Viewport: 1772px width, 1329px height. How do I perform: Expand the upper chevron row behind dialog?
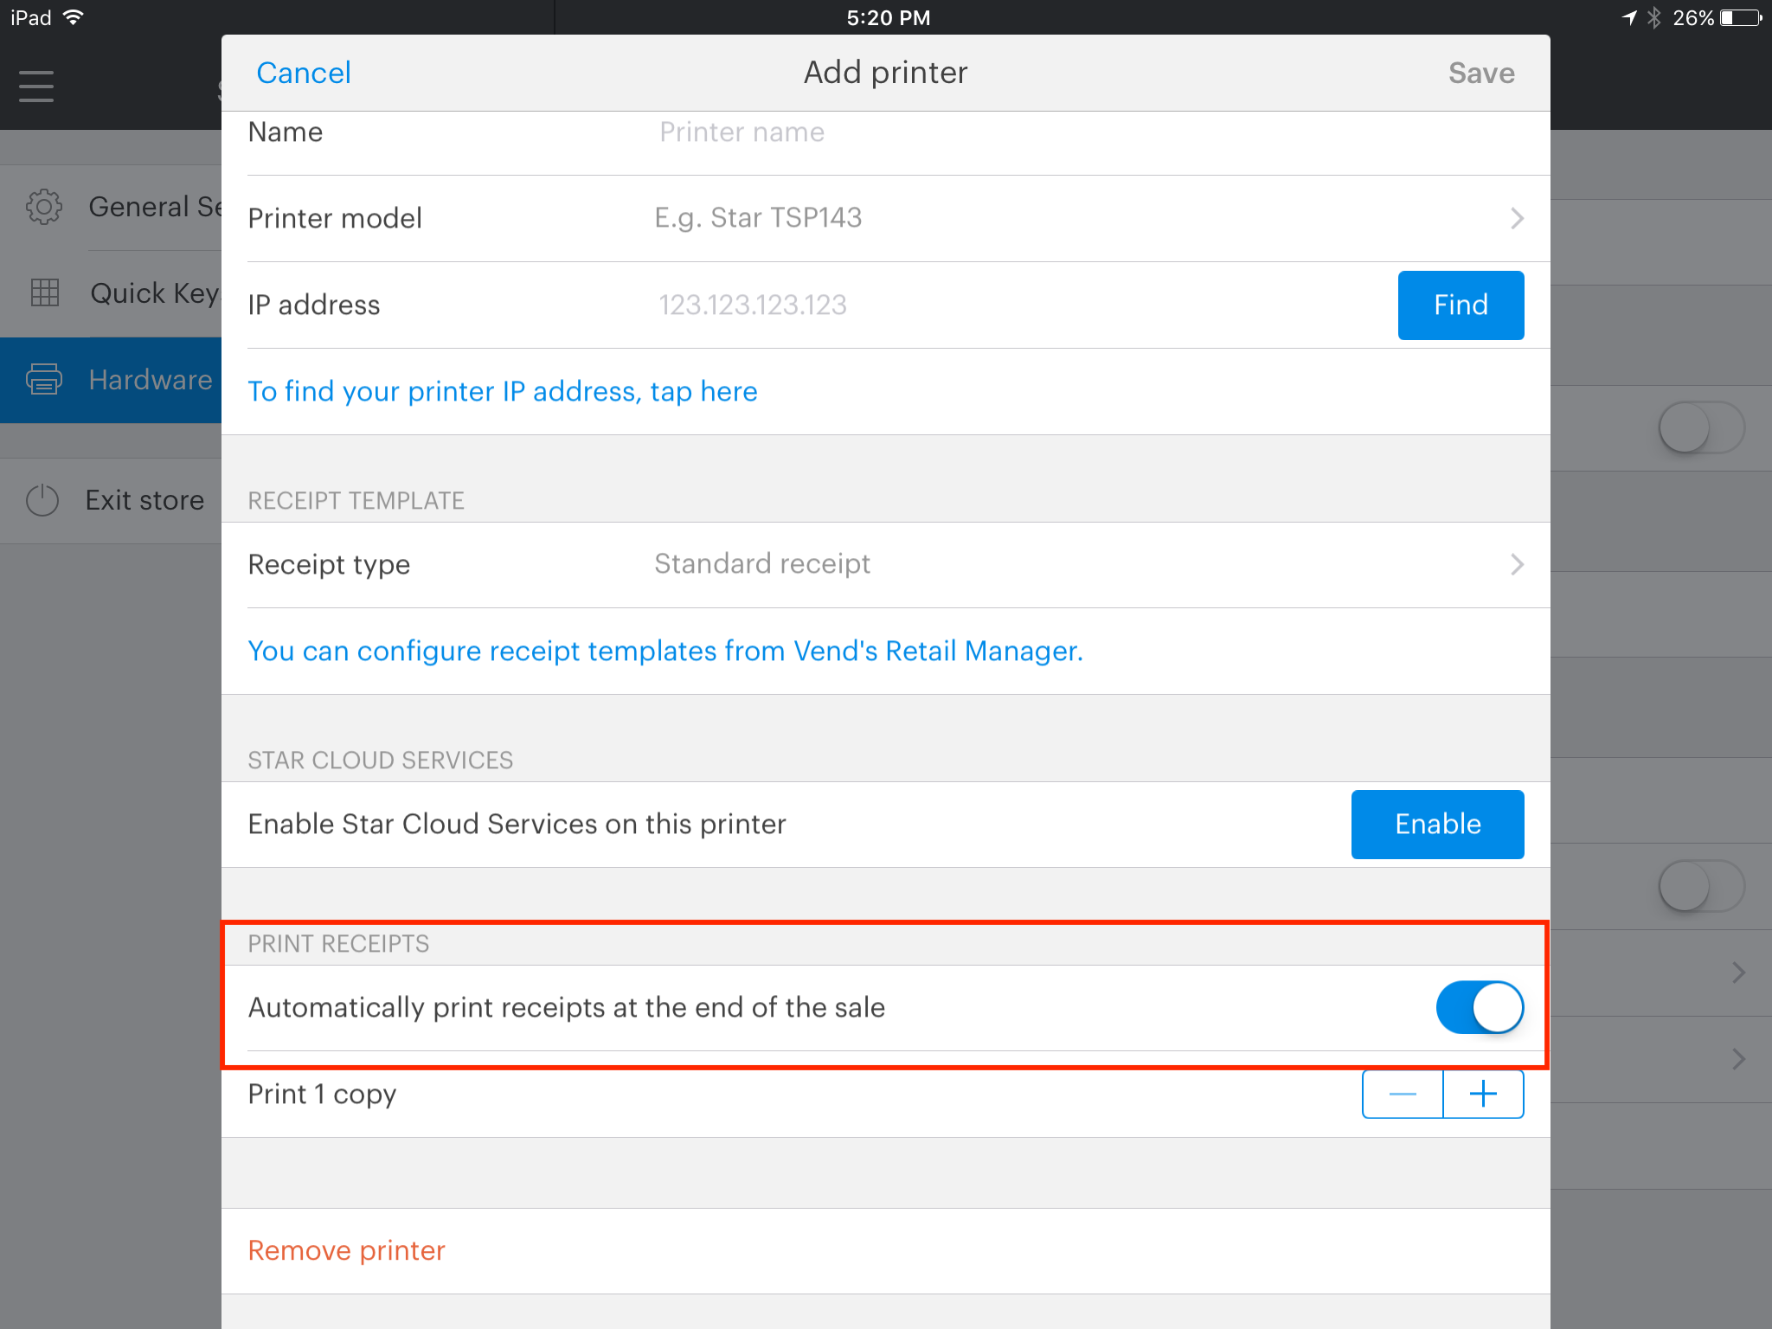point(1738,973)
